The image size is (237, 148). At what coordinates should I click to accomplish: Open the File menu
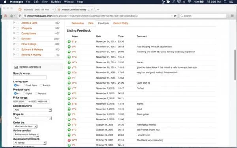[28, 2]
